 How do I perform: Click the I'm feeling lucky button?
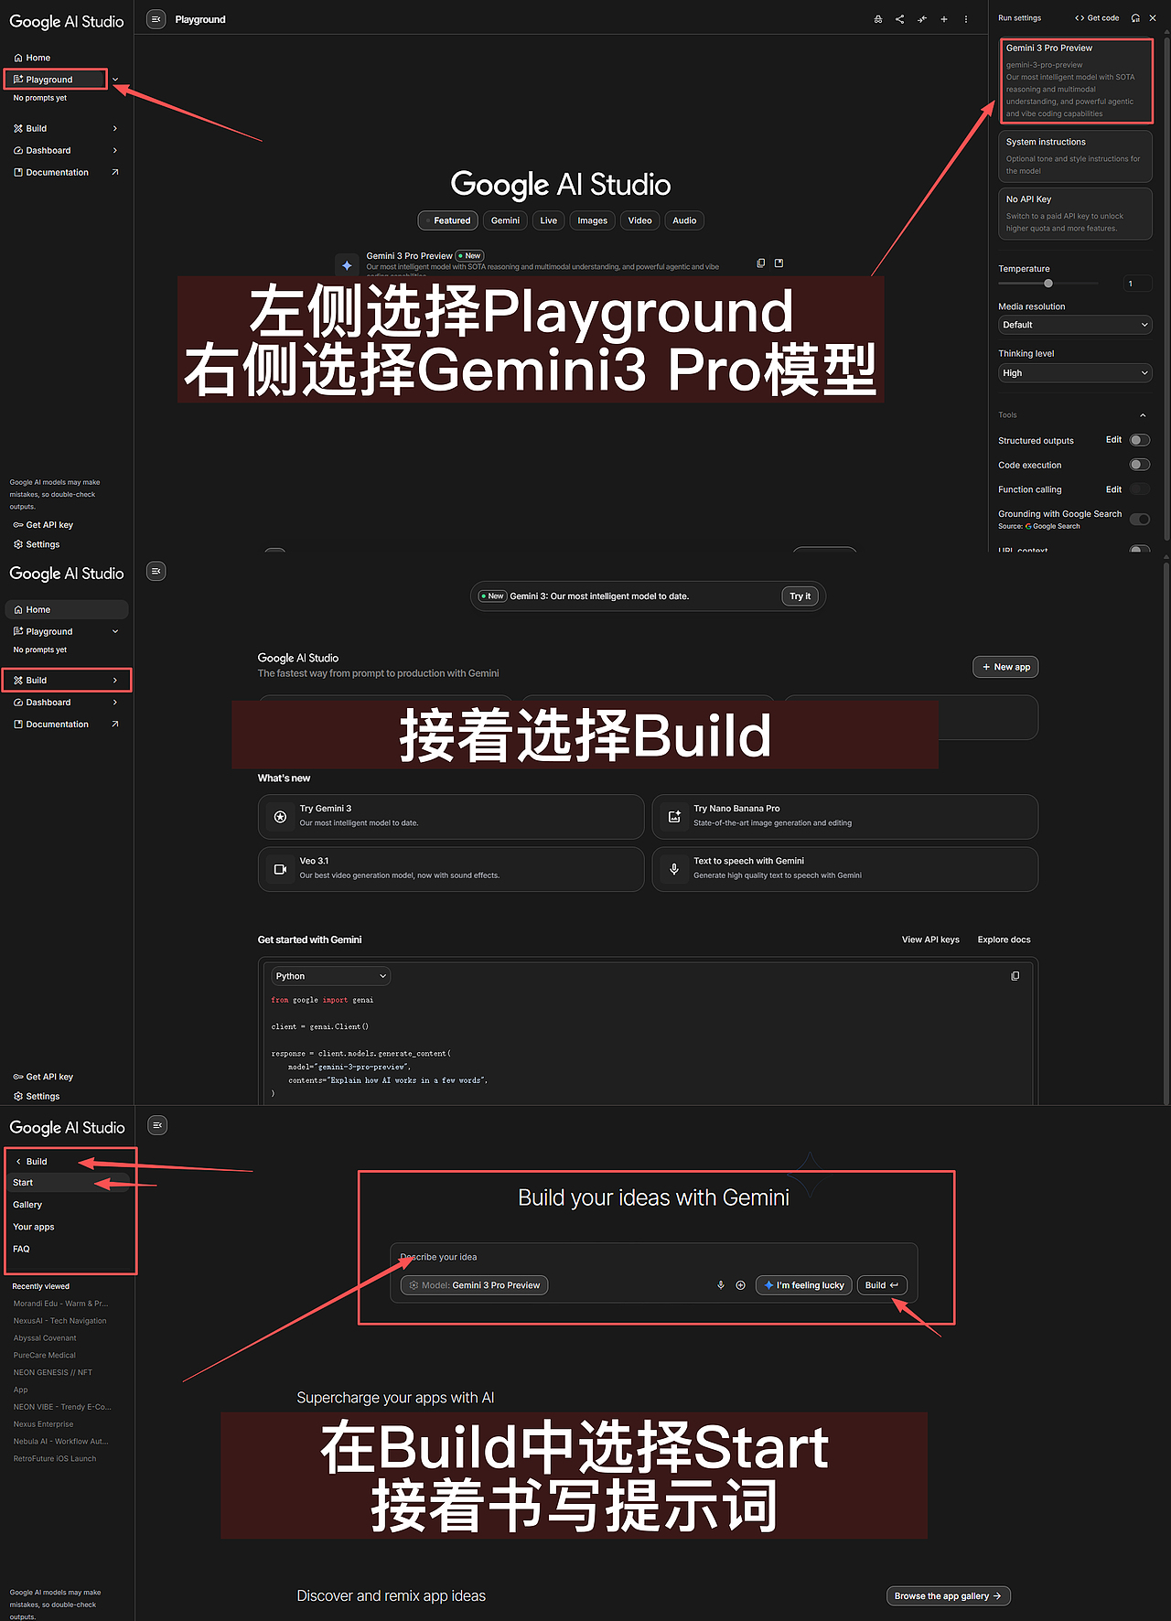tap(804, 1285)
